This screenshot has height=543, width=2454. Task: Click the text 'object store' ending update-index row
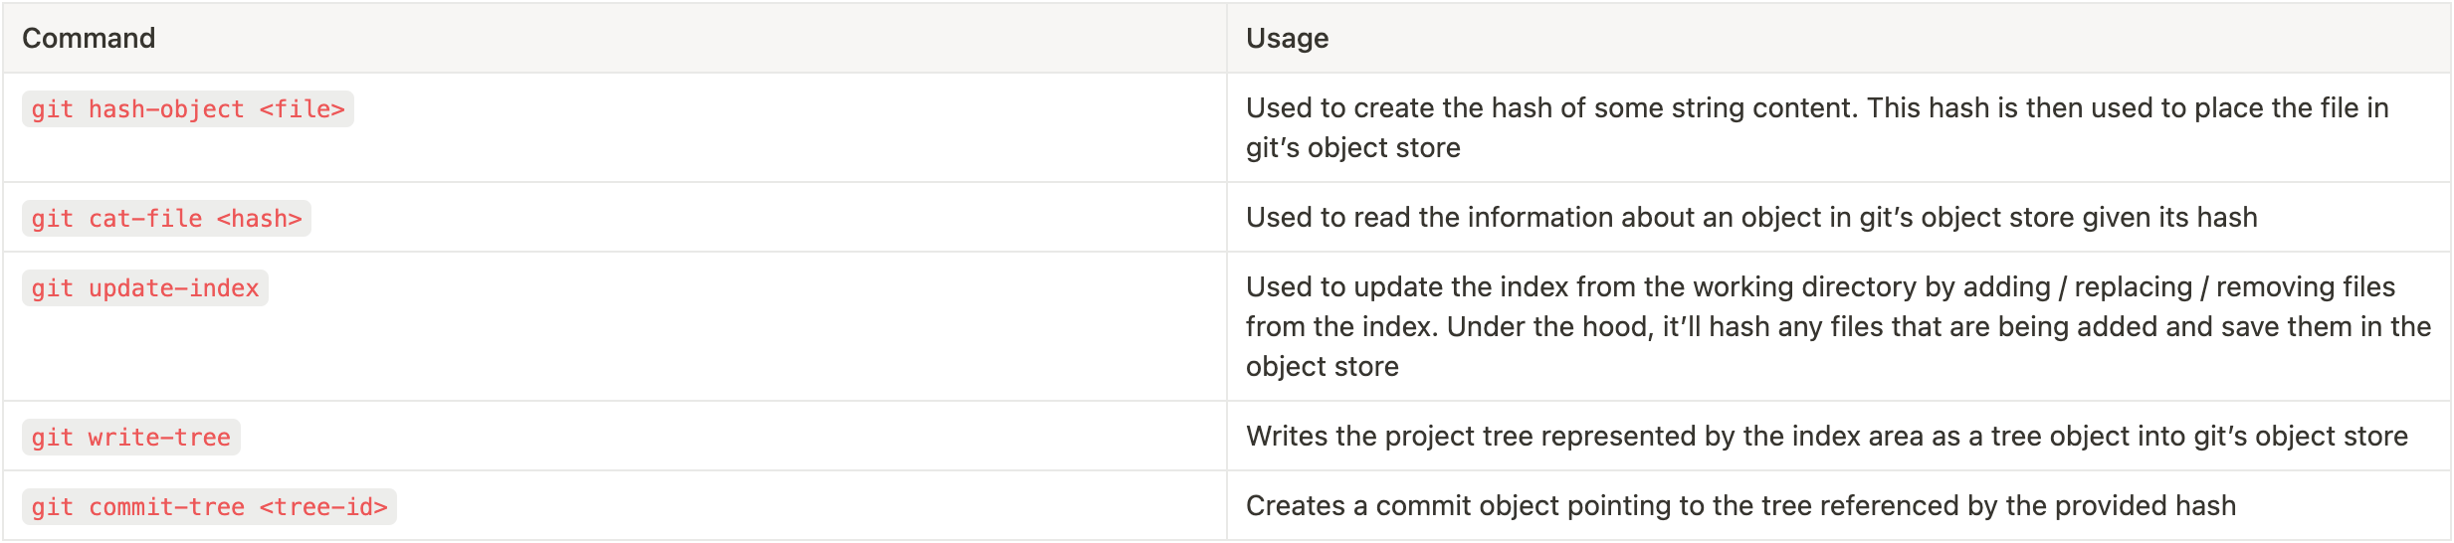pyautogui.click(x=1322, y=367)
